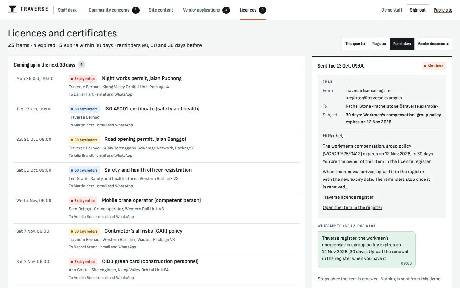This screenshot has width=460, height=288.
Task: Click the Sent Tue 13 Oct, 09:00 heading
Action: coord(341,66)
